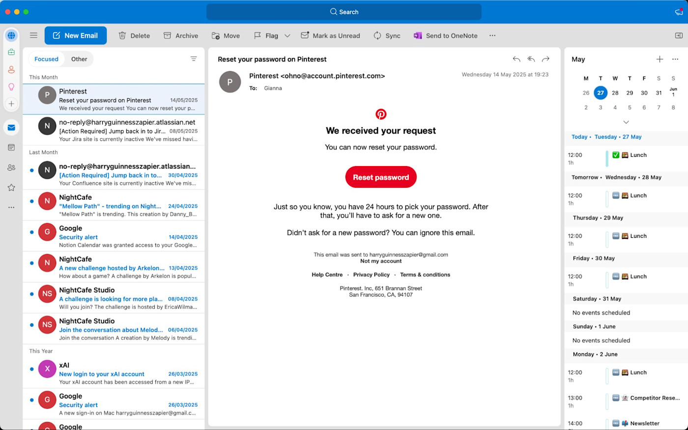Open the Calendar view icon in sidebar
This screenshot has height=430, width=688.
click(x=11, y=147)
